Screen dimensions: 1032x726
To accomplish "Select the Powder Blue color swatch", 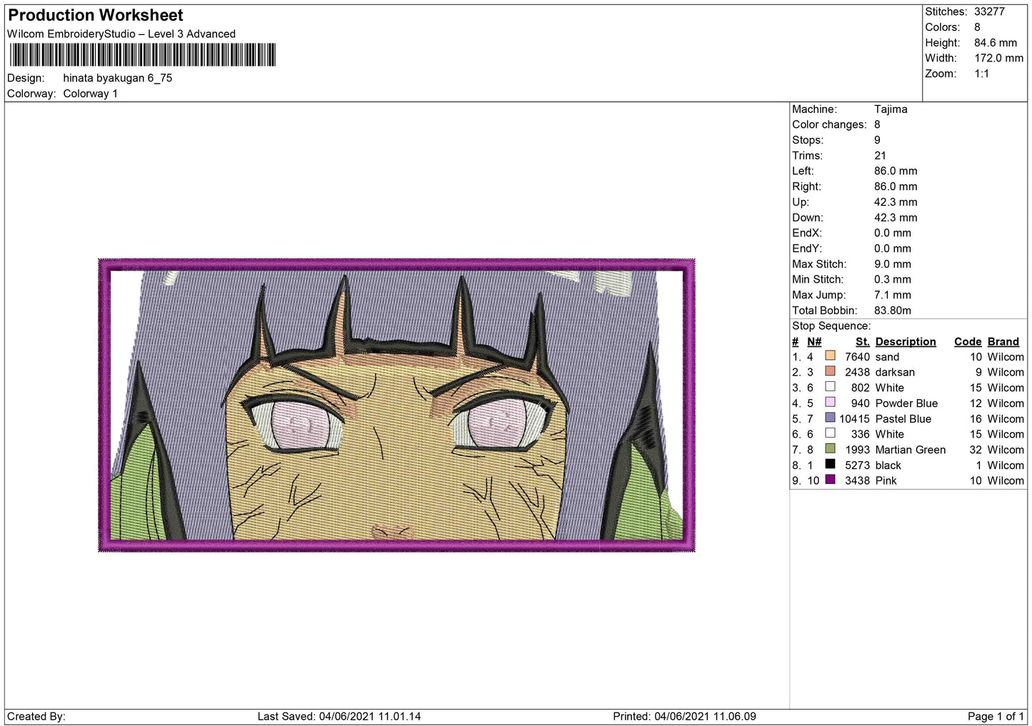I will click(x=830, y=402).
